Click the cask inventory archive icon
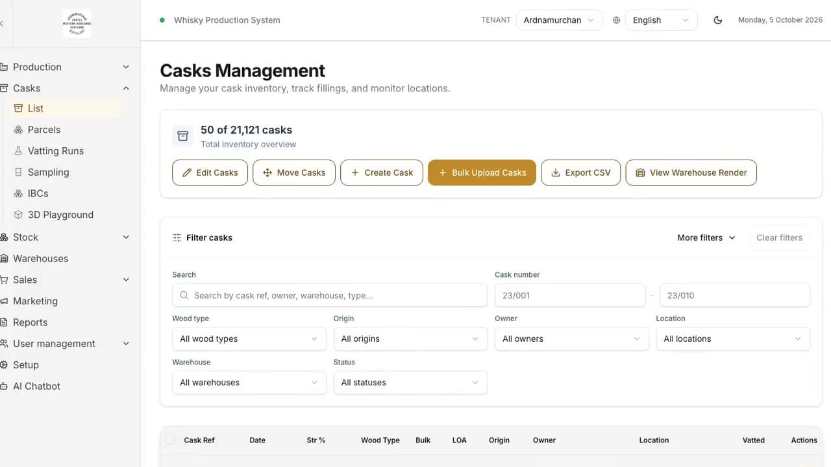The image size is (831, 467). pyautogui.click(x=183, y=136)
